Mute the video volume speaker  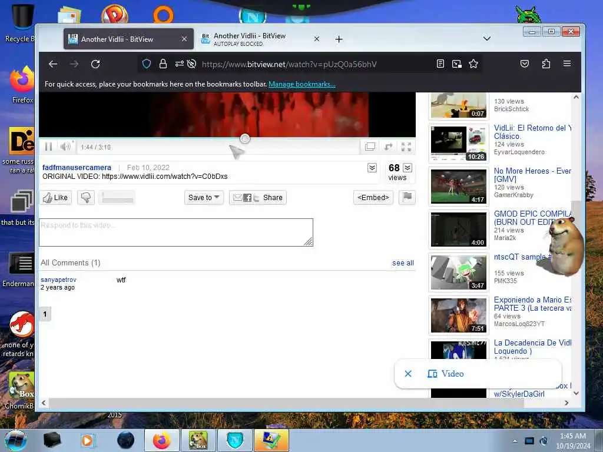pos(65,146)
